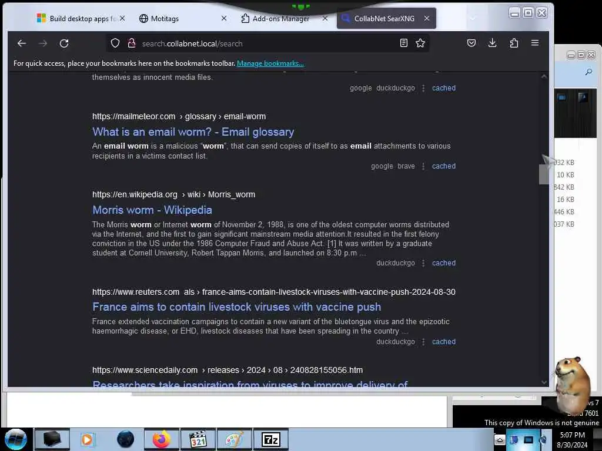Switch to Firefox in the taskbar
Screen dimensions: 602x451
162,439
